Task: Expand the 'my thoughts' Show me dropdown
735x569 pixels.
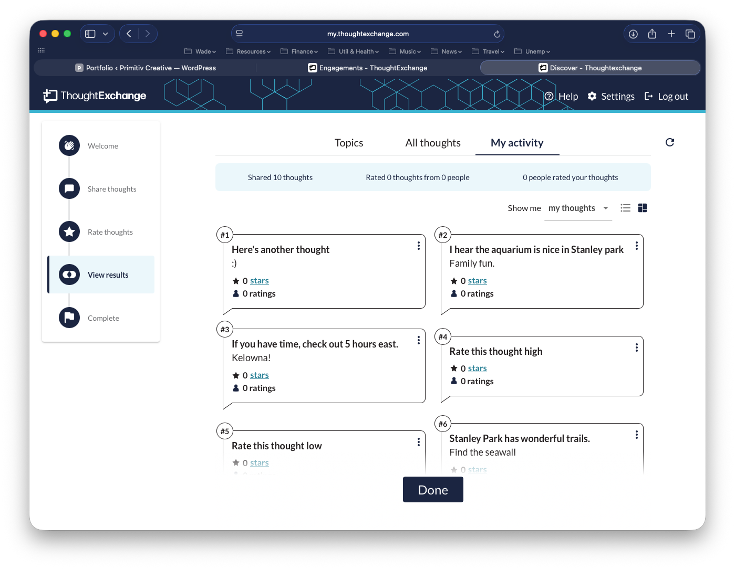Action: (578, 208)
